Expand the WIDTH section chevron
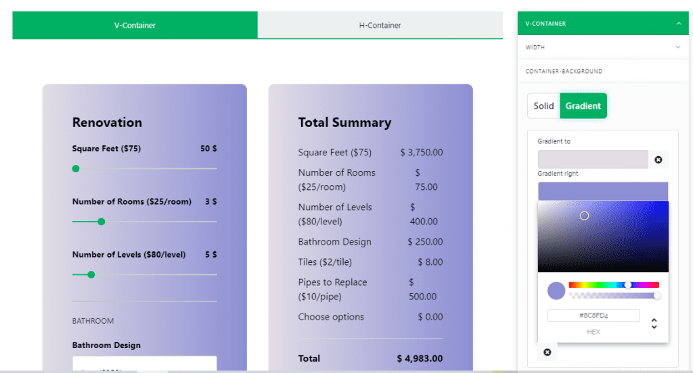 [x=677, y=47]
